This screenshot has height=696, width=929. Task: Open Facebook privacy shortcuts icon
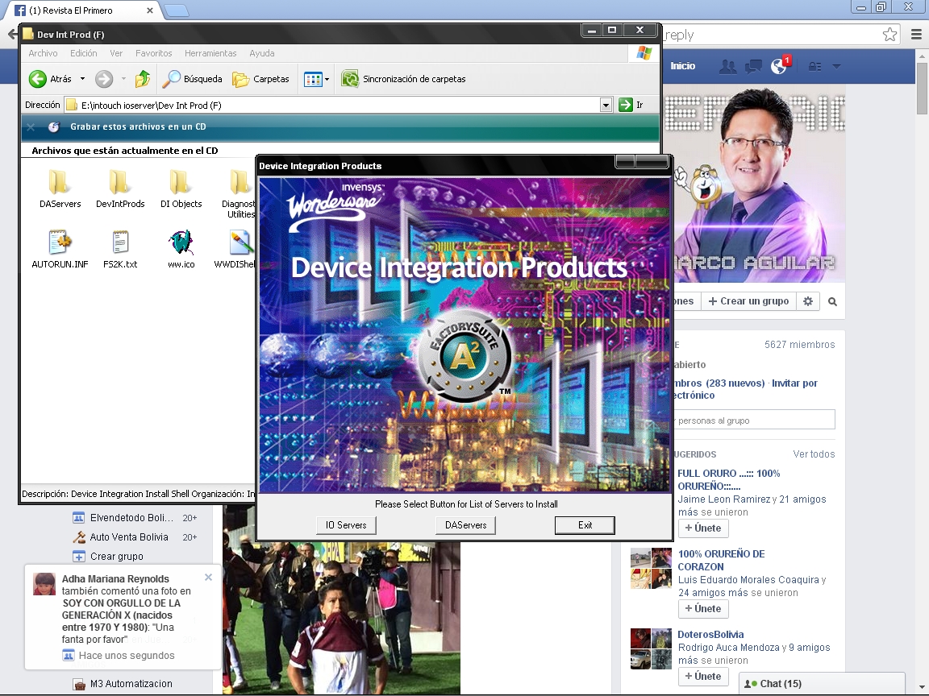[x=814, y=66]
